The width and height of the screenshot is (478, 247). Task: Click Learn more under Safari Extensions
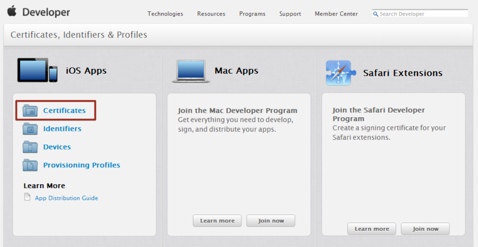[372, 228]
